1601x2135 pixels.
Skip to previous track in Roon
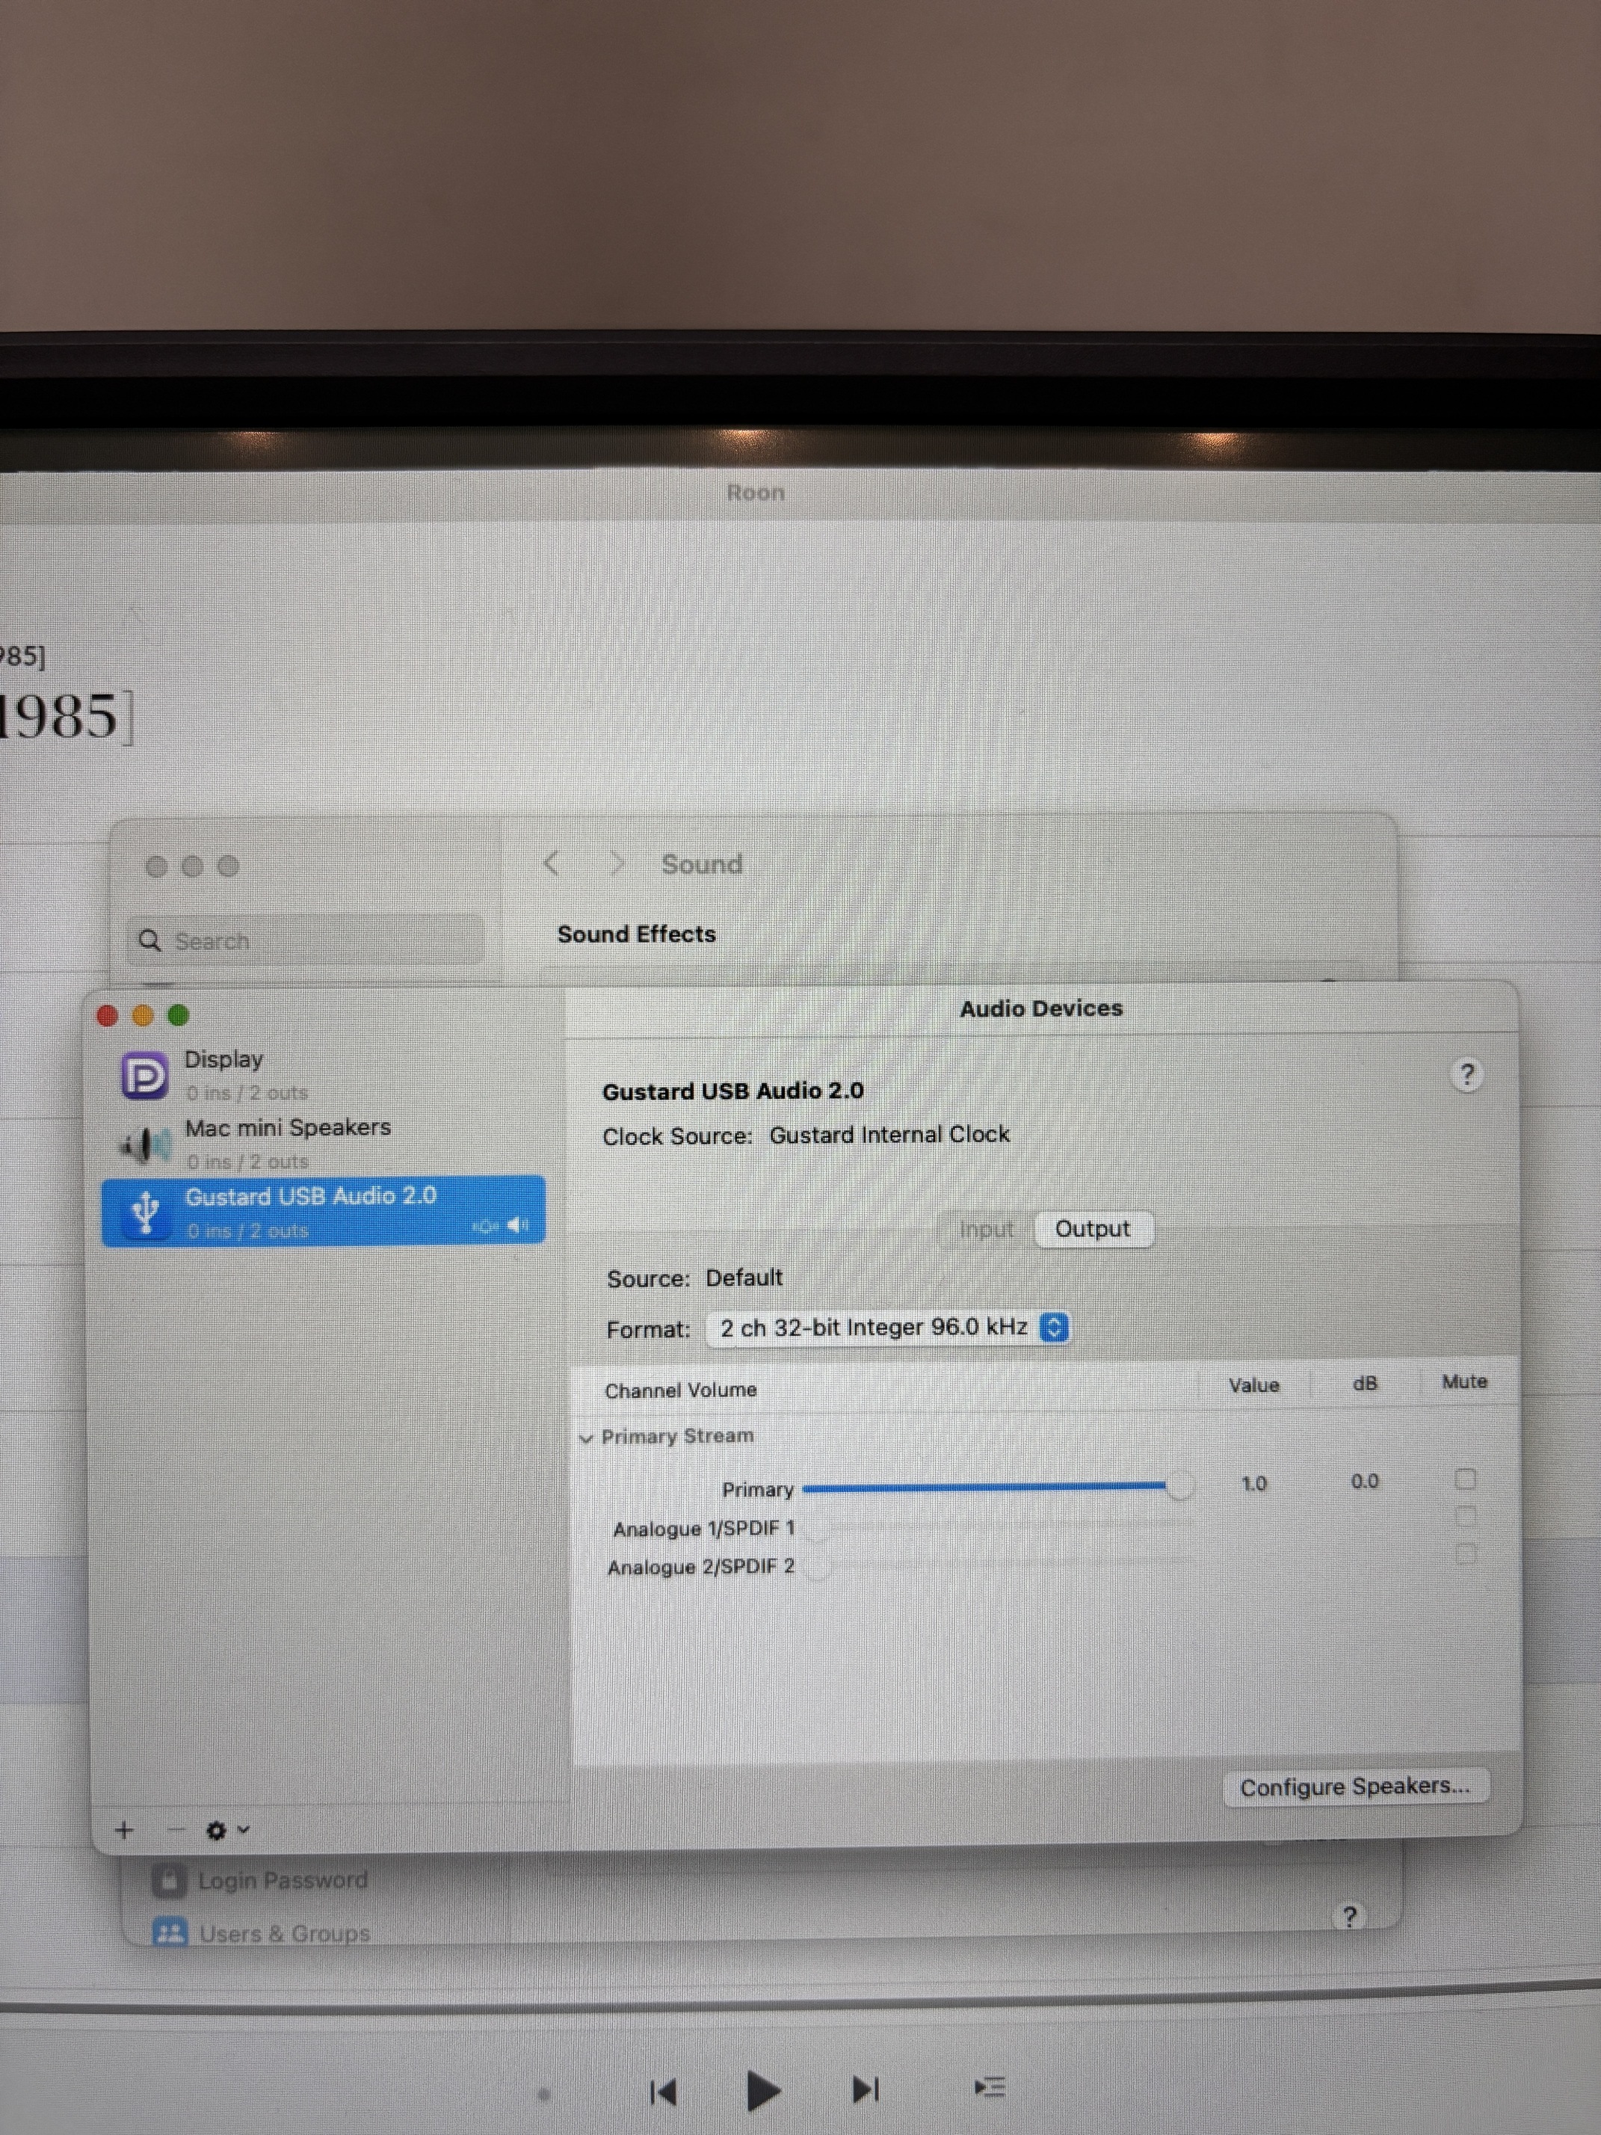pyautogui.click(x=664, y=2092)
